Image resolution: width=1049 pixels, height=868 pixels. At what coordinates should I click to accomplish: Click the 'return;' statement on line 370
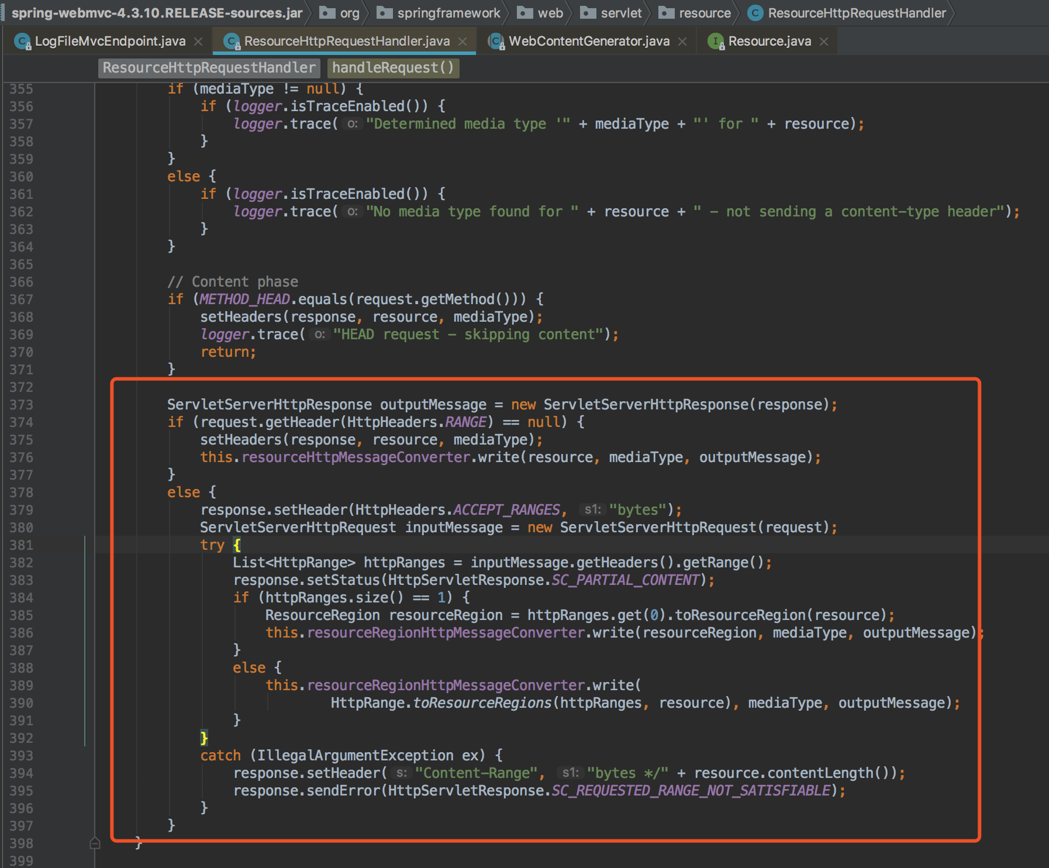[x=228, y=352]
